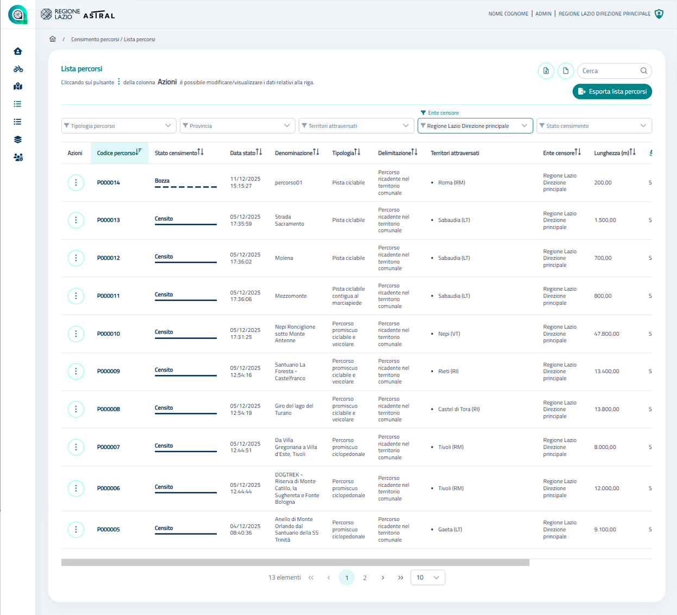This screenshot has height=615, width=677.
Task: Click the Excel export icon button
Action: (x=546, y=71)
